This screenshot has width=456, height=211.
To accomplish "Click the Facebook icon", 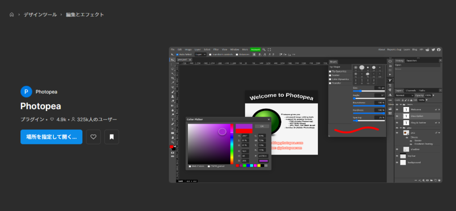I will (439, 50).
